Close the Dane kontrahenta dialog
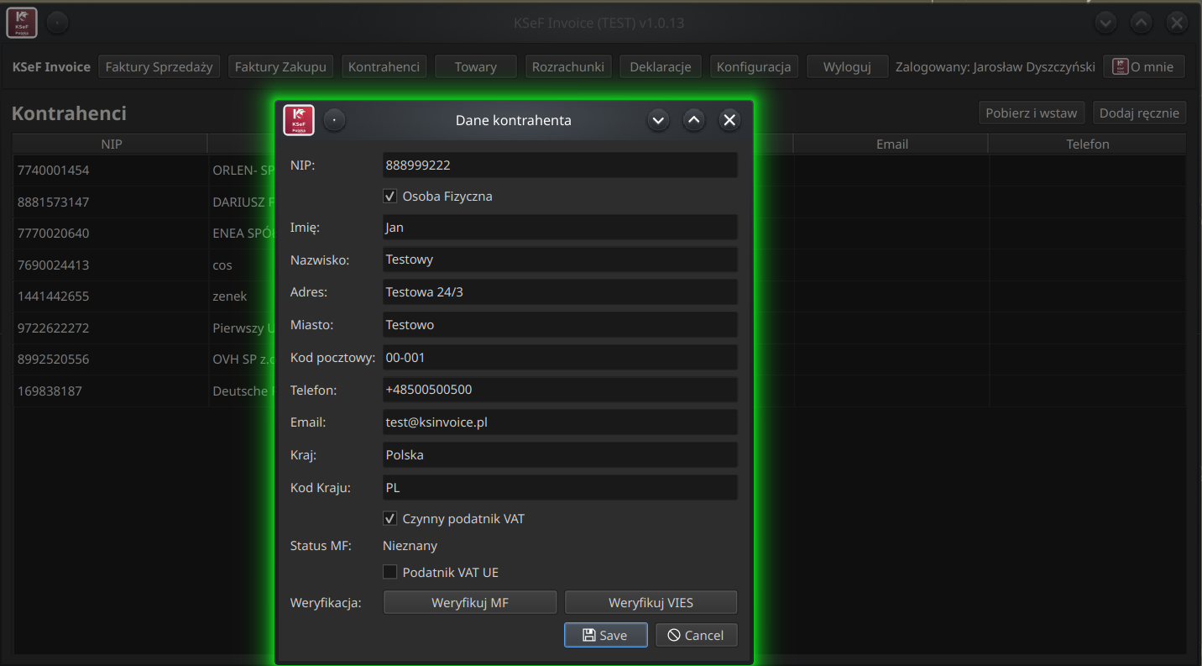The image size is (1202, 666). (729, 120)
